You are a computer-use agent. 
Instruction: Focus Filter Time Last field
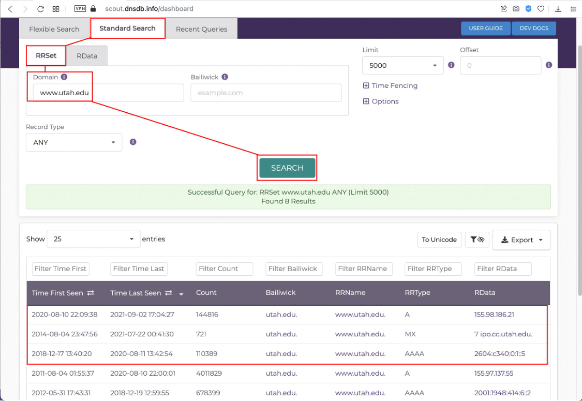pyautogui.click(x=139, y=269)
